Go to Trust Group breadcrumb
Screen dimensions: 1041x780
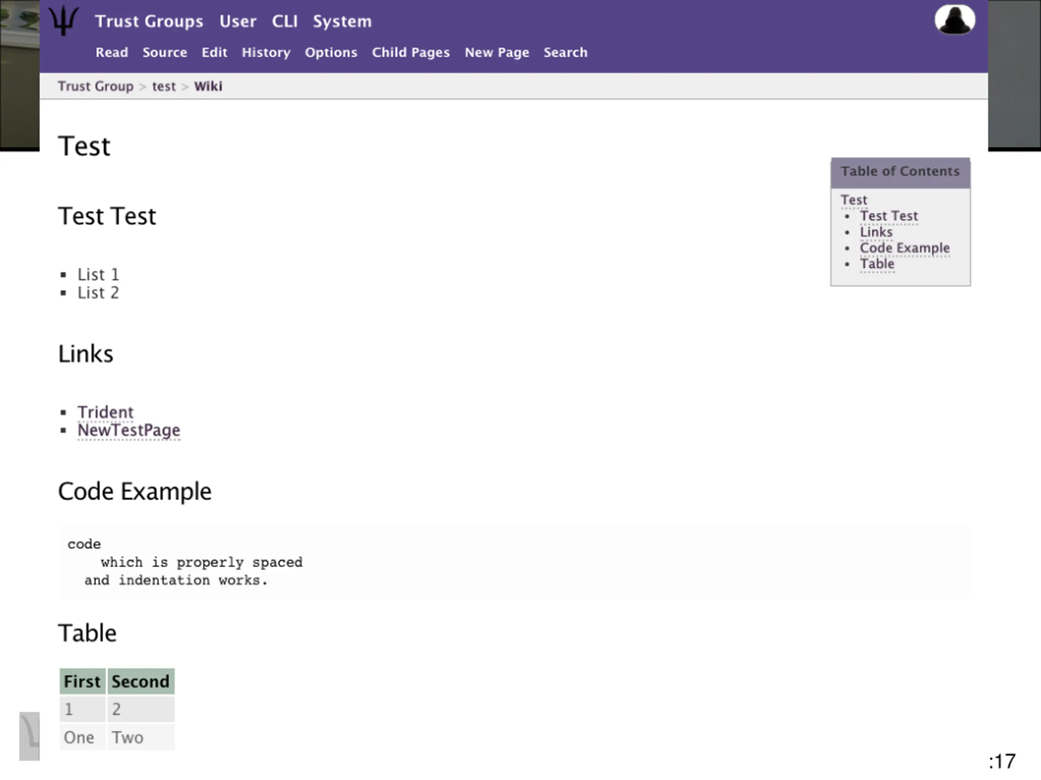[x=96, y=87]
